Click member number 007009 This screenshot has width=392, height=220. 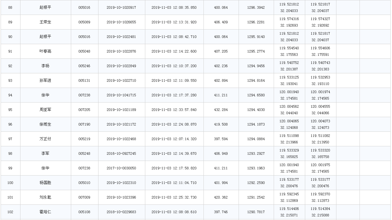(x=84, y=197)
